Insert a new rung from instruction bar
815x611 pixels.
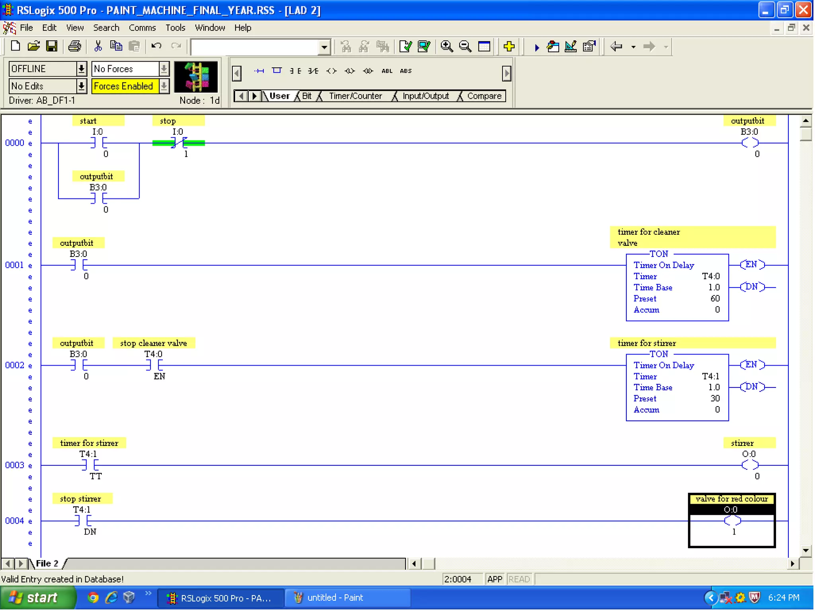[259, 71]
